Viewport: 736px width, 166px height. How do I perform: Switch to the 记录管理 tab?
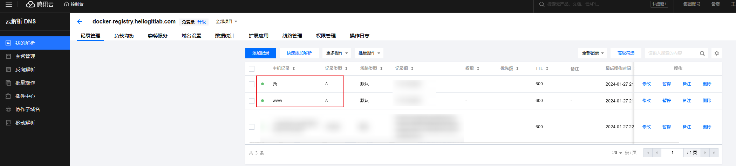coord(90,36)
